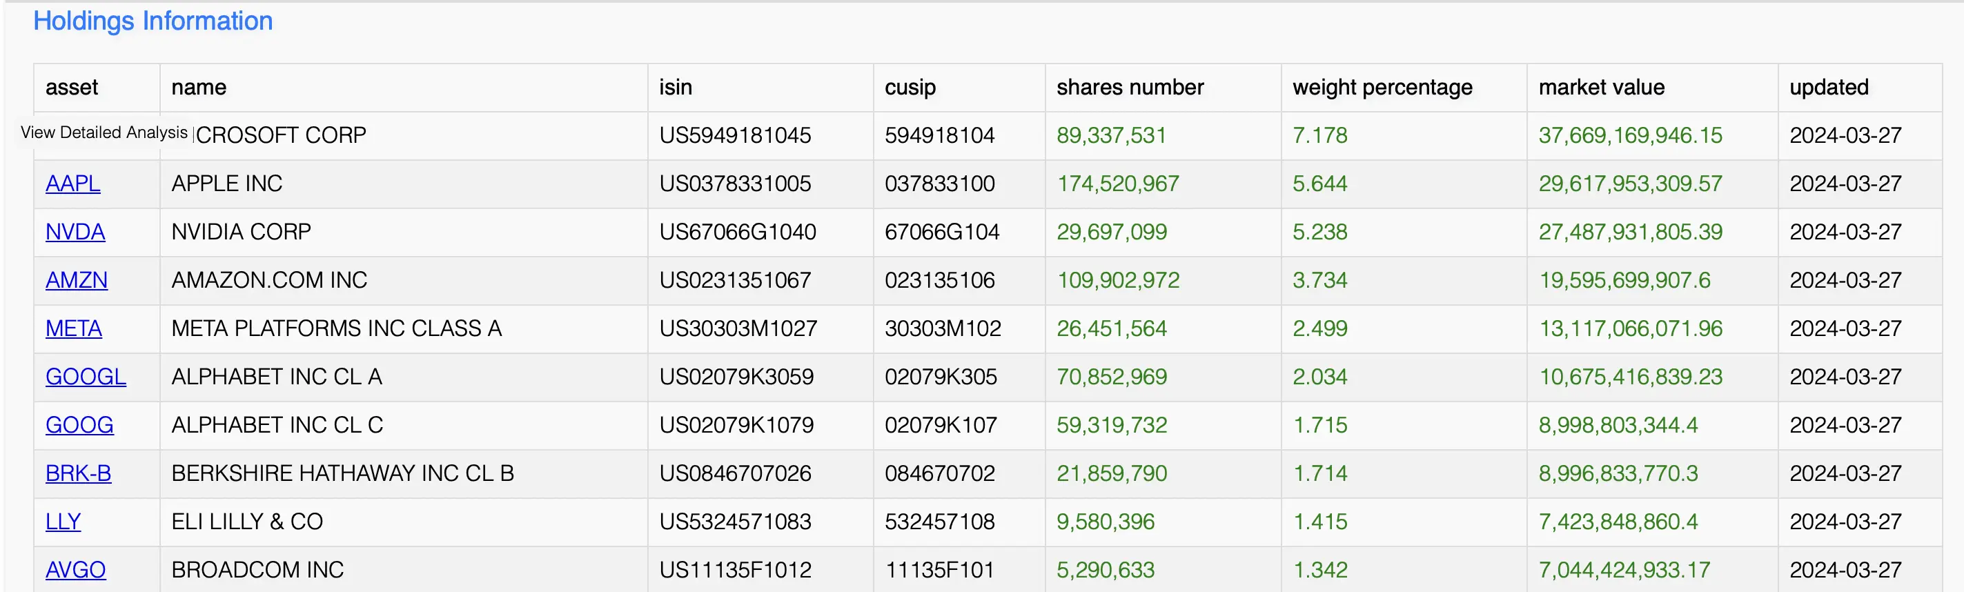
Task: Click ISIN US0846707026
Action: tap(735, 473)
